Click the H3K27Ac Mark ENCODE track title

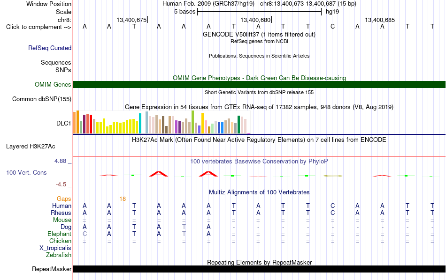coord(259,140)
